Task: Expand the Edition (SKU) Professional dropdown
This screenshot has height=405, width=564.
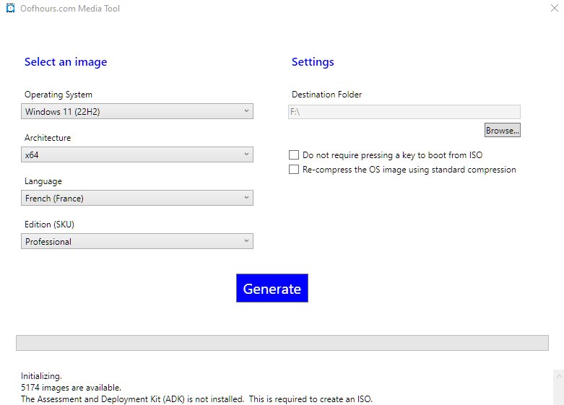Action: click(137, 241)
